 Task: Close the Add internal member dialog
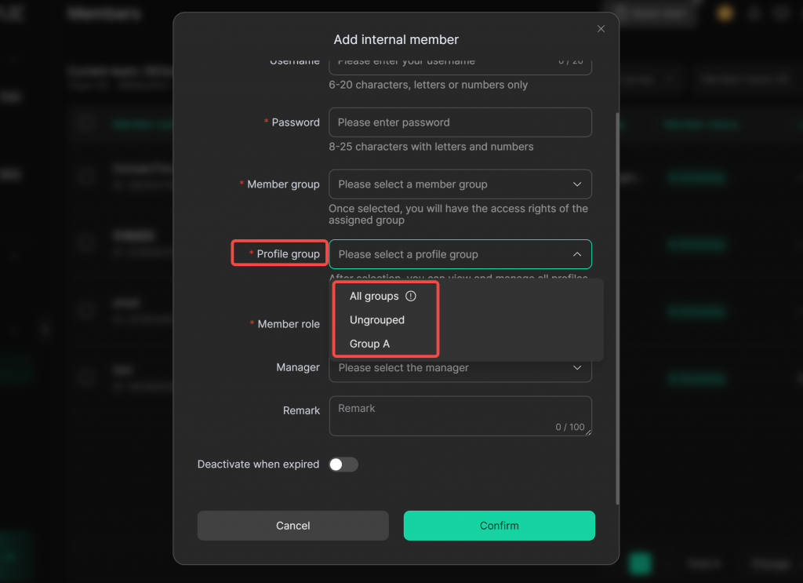[x=601, y=29]
